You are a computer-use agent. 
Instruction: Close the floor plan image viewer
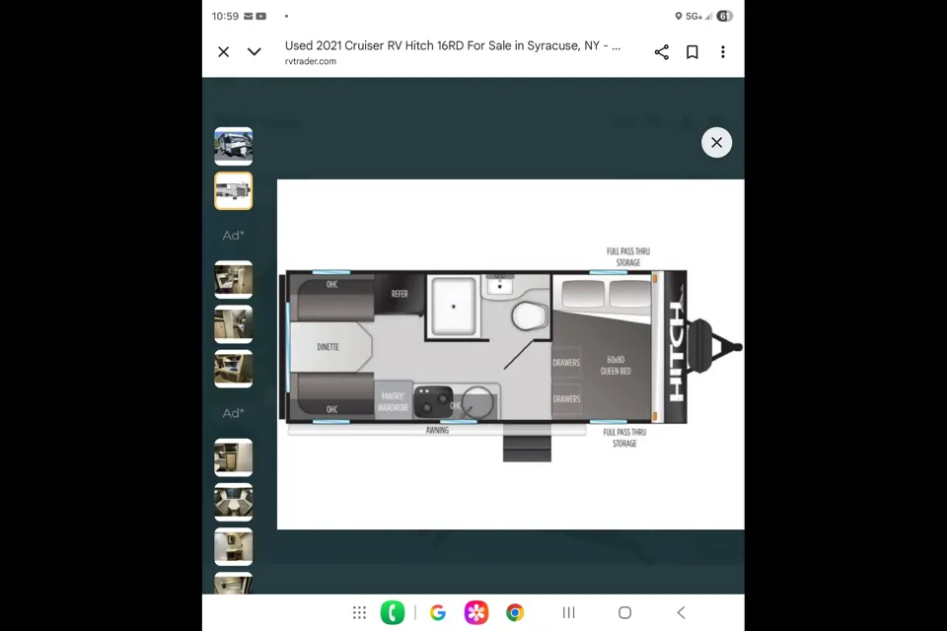click(x=717, y=143)
